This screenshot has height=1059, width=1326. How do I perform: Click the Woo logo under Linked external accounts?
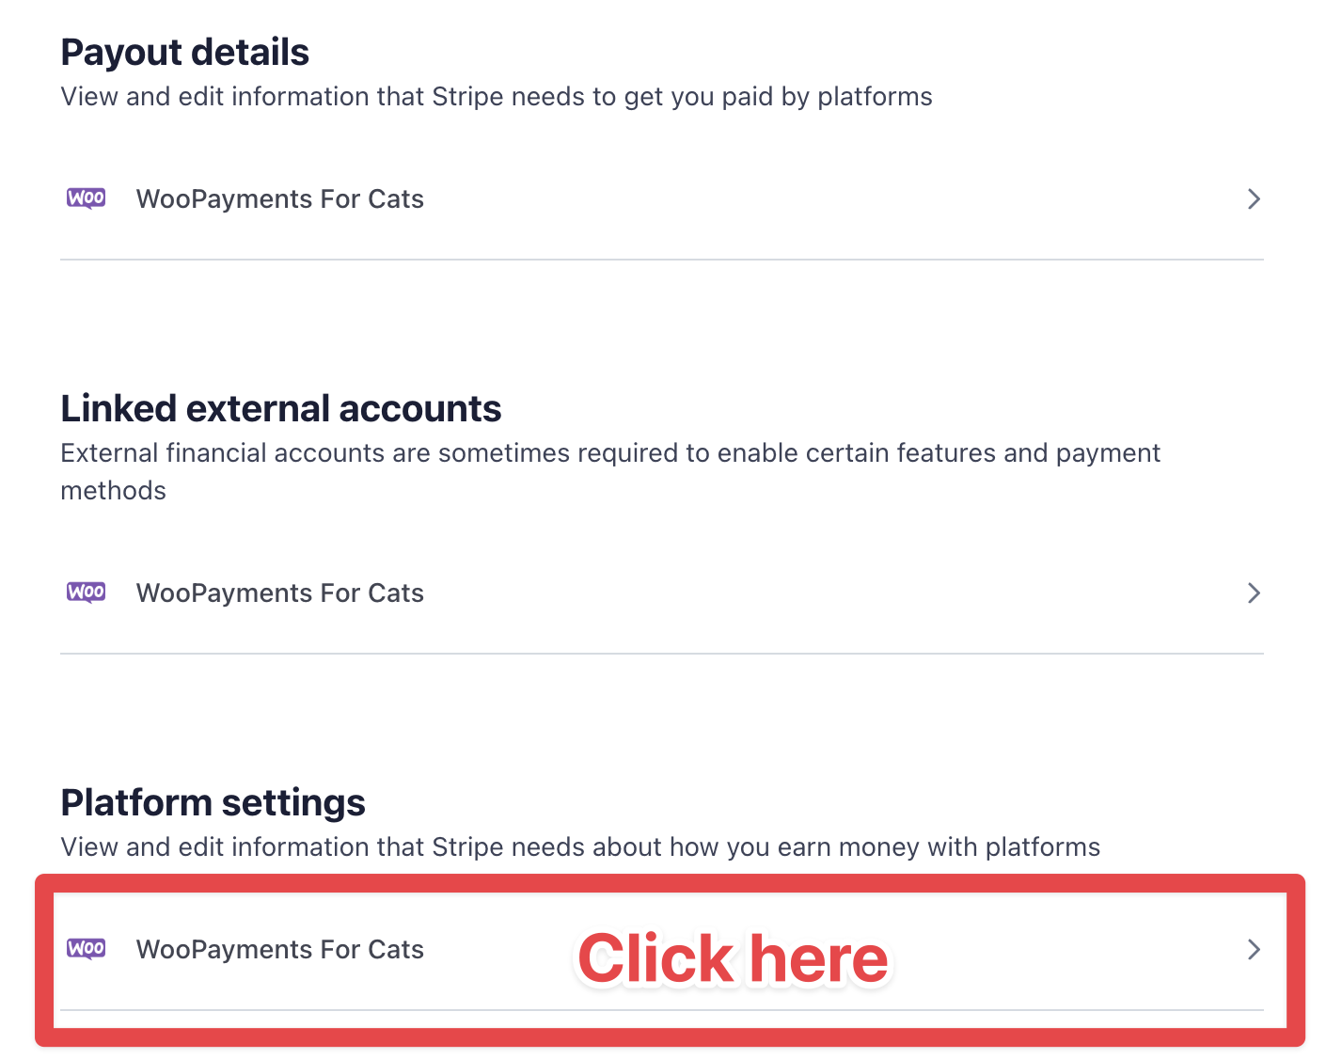[x=86, y=593]
